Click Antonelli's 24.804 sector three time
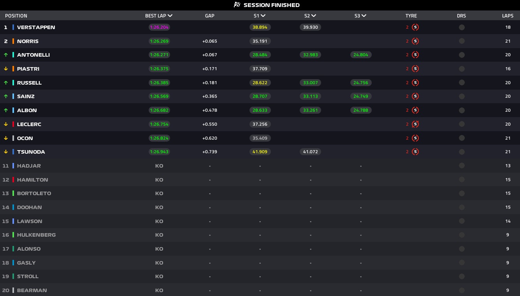Screen dimensions: 520x296 coord(361,55)
